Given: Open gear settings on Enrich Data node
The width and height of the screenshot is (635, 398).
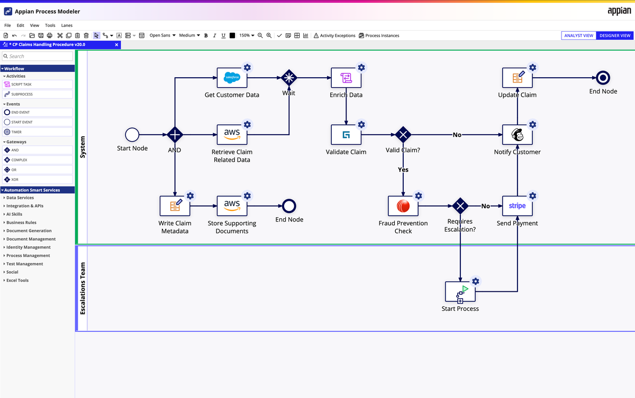Looking at the screenshot, I should 361,67.
